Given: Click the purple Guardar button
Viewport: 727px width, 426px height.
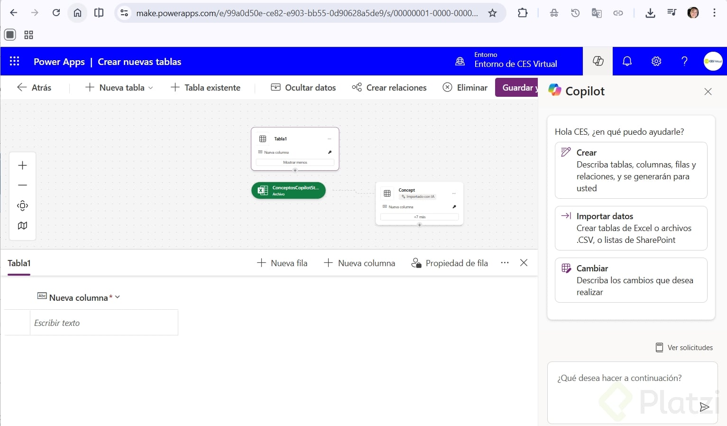Looking at the screenshot, I should [x=516, y=88].
